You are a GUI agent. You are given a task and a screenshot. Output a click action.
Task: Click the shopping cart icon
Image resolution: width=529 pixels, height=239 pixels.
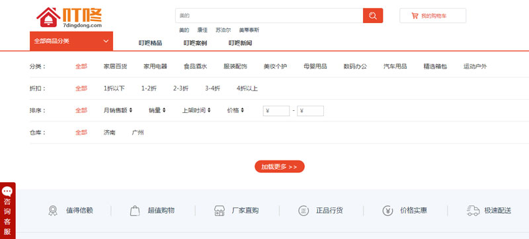[x=415, y=15]
